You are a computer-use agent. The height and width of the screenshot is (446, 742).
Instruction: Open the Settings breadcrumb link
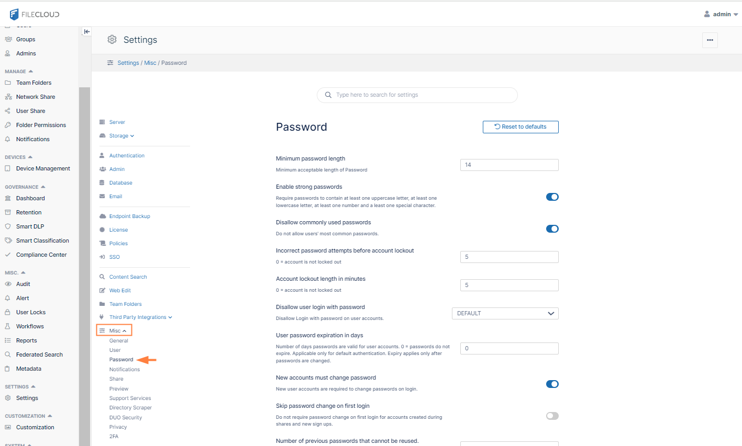click(128, 62)
